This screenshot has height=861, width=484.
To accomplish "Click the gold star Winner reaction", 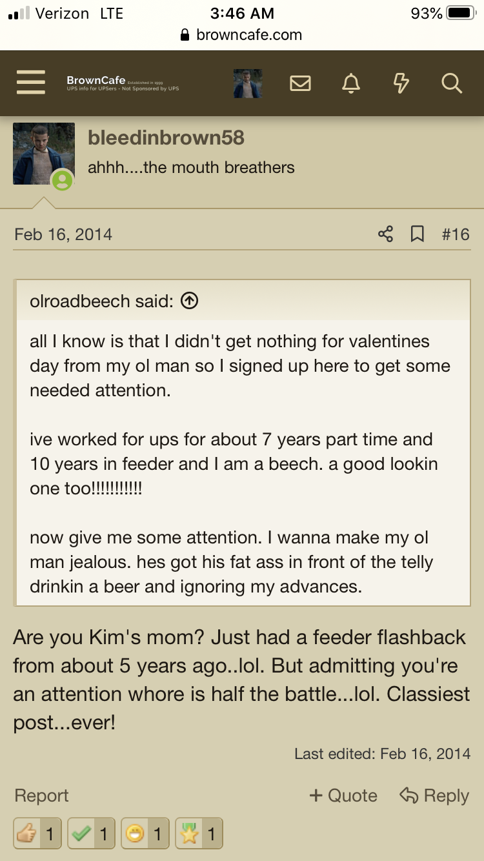I will [199, 834].
